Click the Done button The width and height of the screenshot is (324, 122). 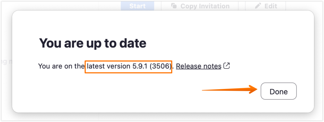(278, 92)
